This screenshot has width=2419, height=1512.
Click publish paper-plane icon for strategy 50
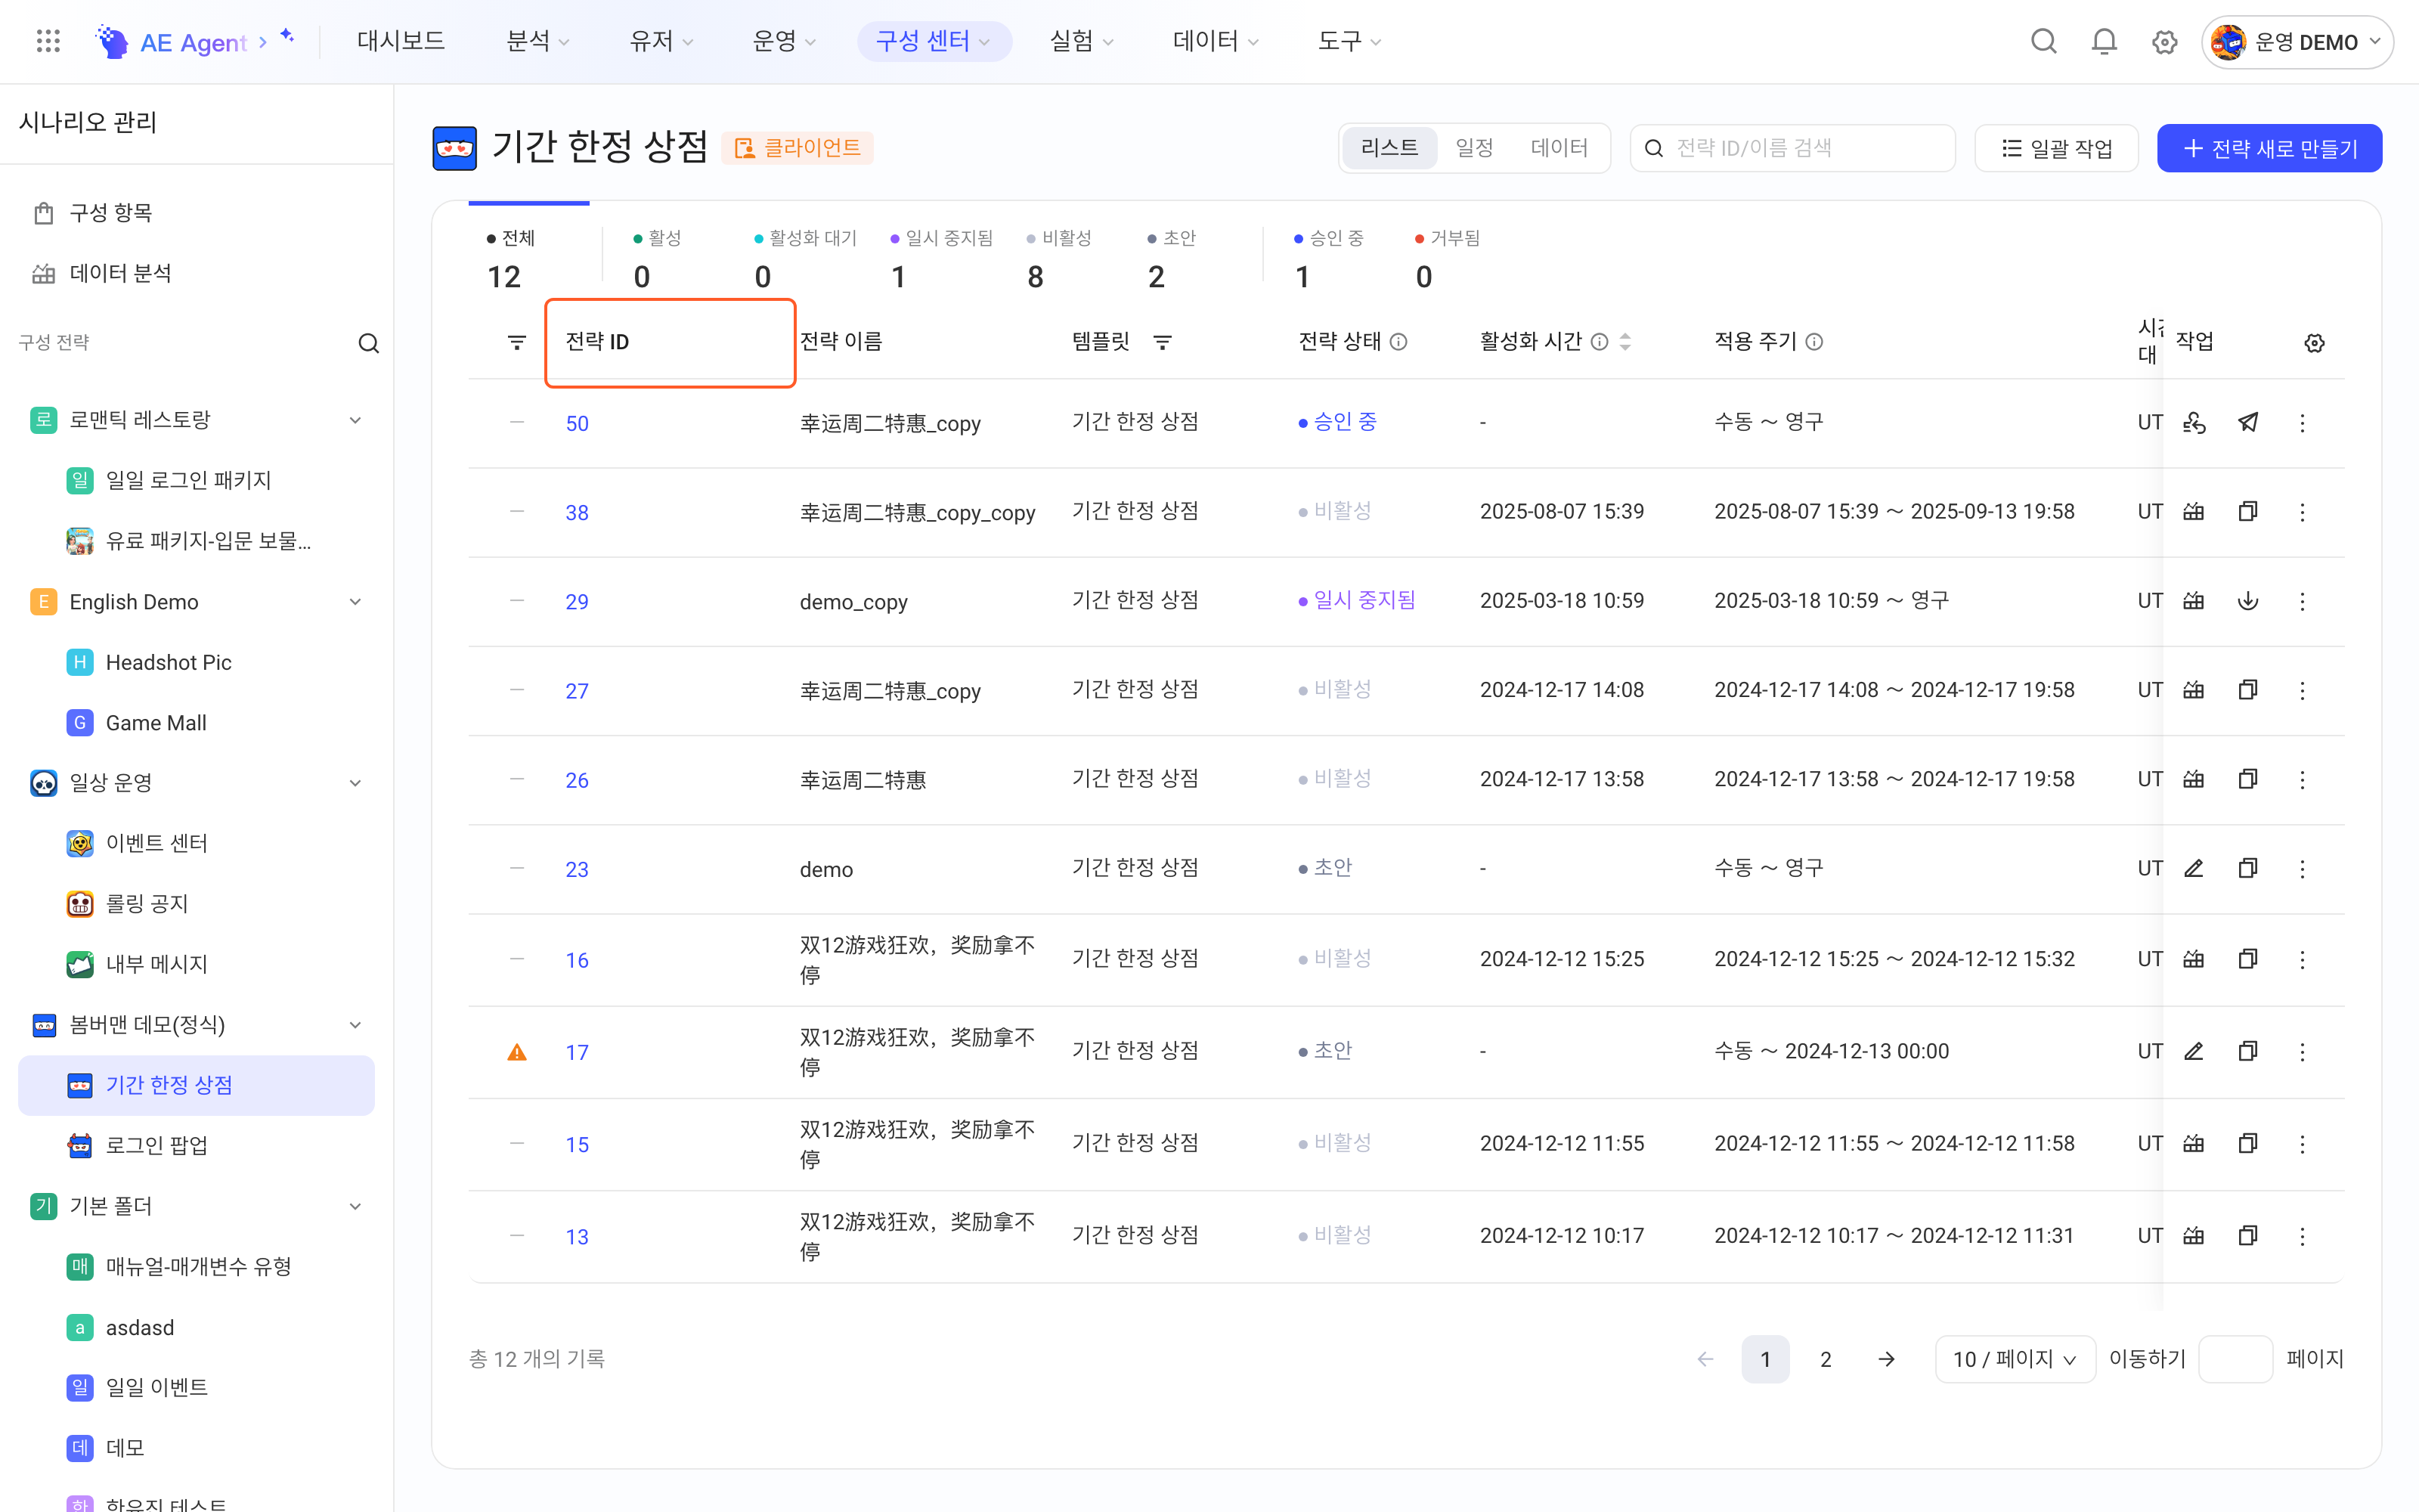[x=2248, y=422]
